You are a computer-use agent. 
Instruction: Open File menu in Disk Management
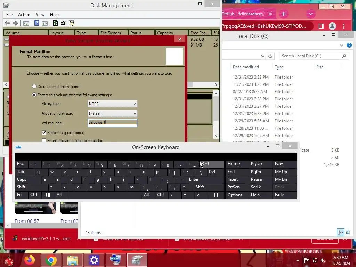9,15
